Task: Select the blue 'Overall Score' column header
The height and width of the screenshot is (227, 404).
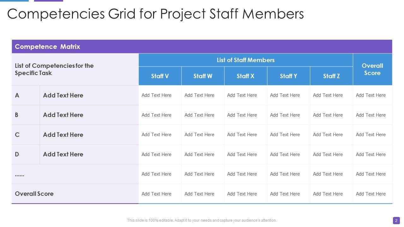Action: pyautogui.click(x=372, y=69)
